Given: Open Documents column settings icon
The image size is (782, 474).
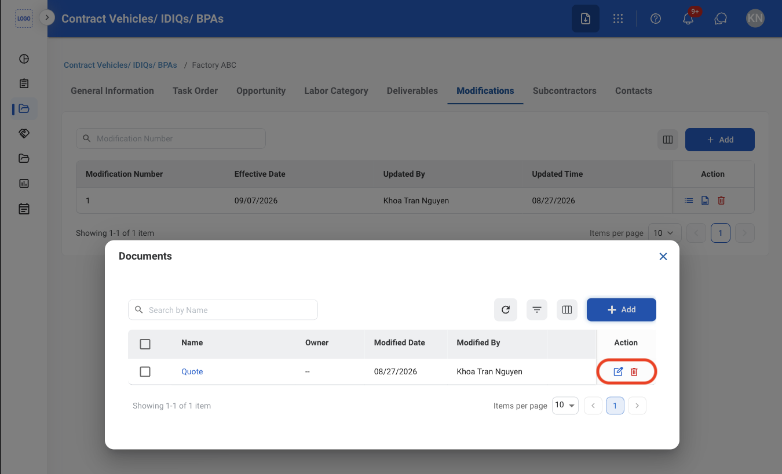Looking at the screenshot, I should (x=567, y=309).
